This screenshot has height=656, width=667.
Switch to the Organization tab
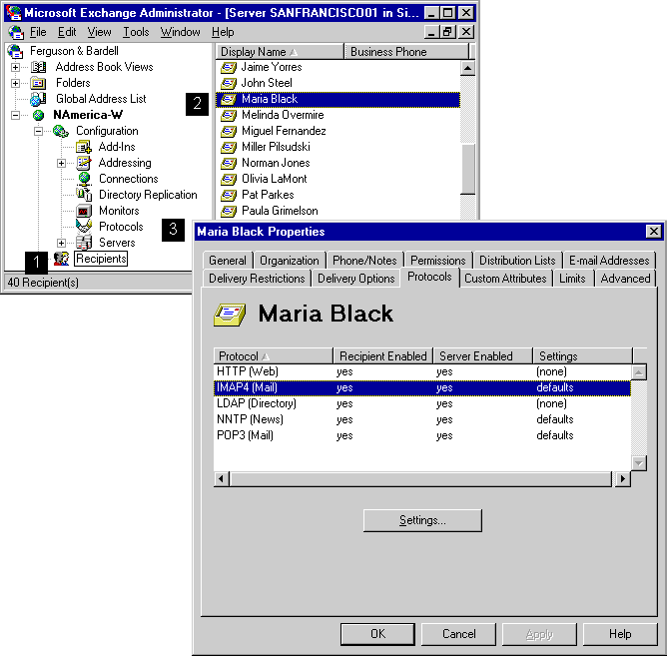tap(290, 261)
